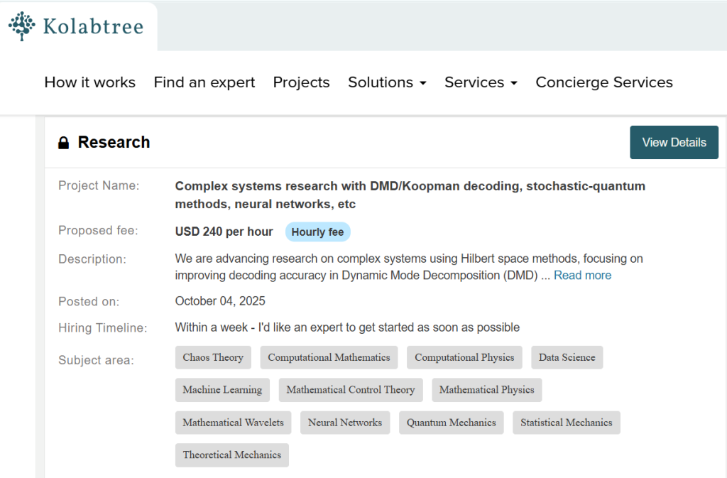Click the Theoretical Mechanics tag

231,455
